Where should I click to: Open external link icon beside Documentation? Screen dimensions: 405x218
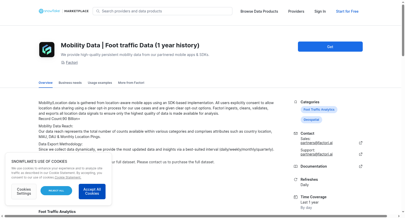pos(361,166)
